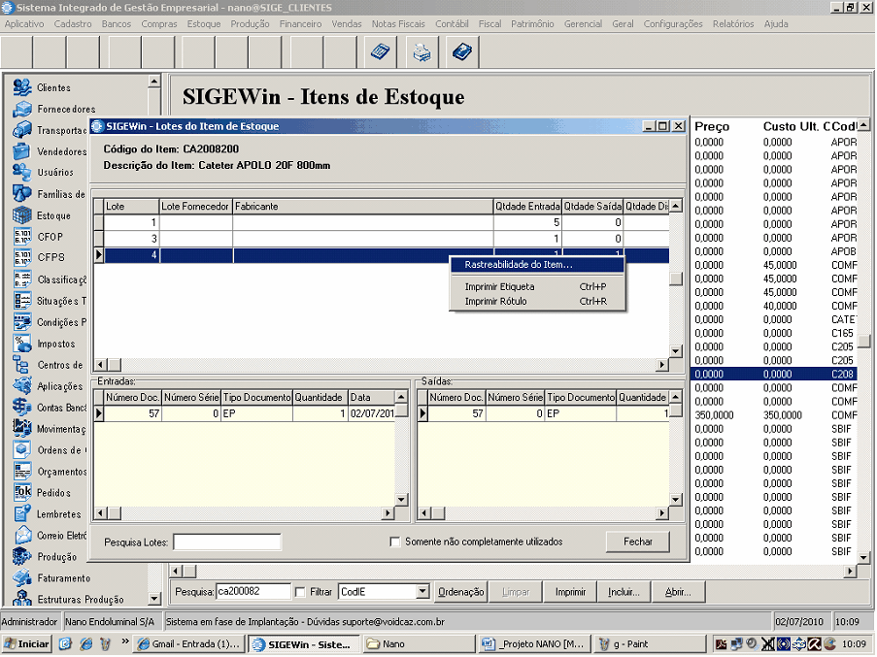Open the Famílias de sidebar icon
The height and width of the screenshot is (657, 877).
coord(21,194)
